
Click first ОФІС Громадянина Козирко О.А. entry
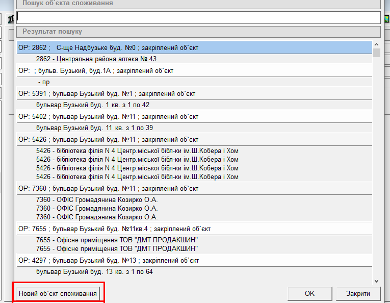tap(97, 200)
